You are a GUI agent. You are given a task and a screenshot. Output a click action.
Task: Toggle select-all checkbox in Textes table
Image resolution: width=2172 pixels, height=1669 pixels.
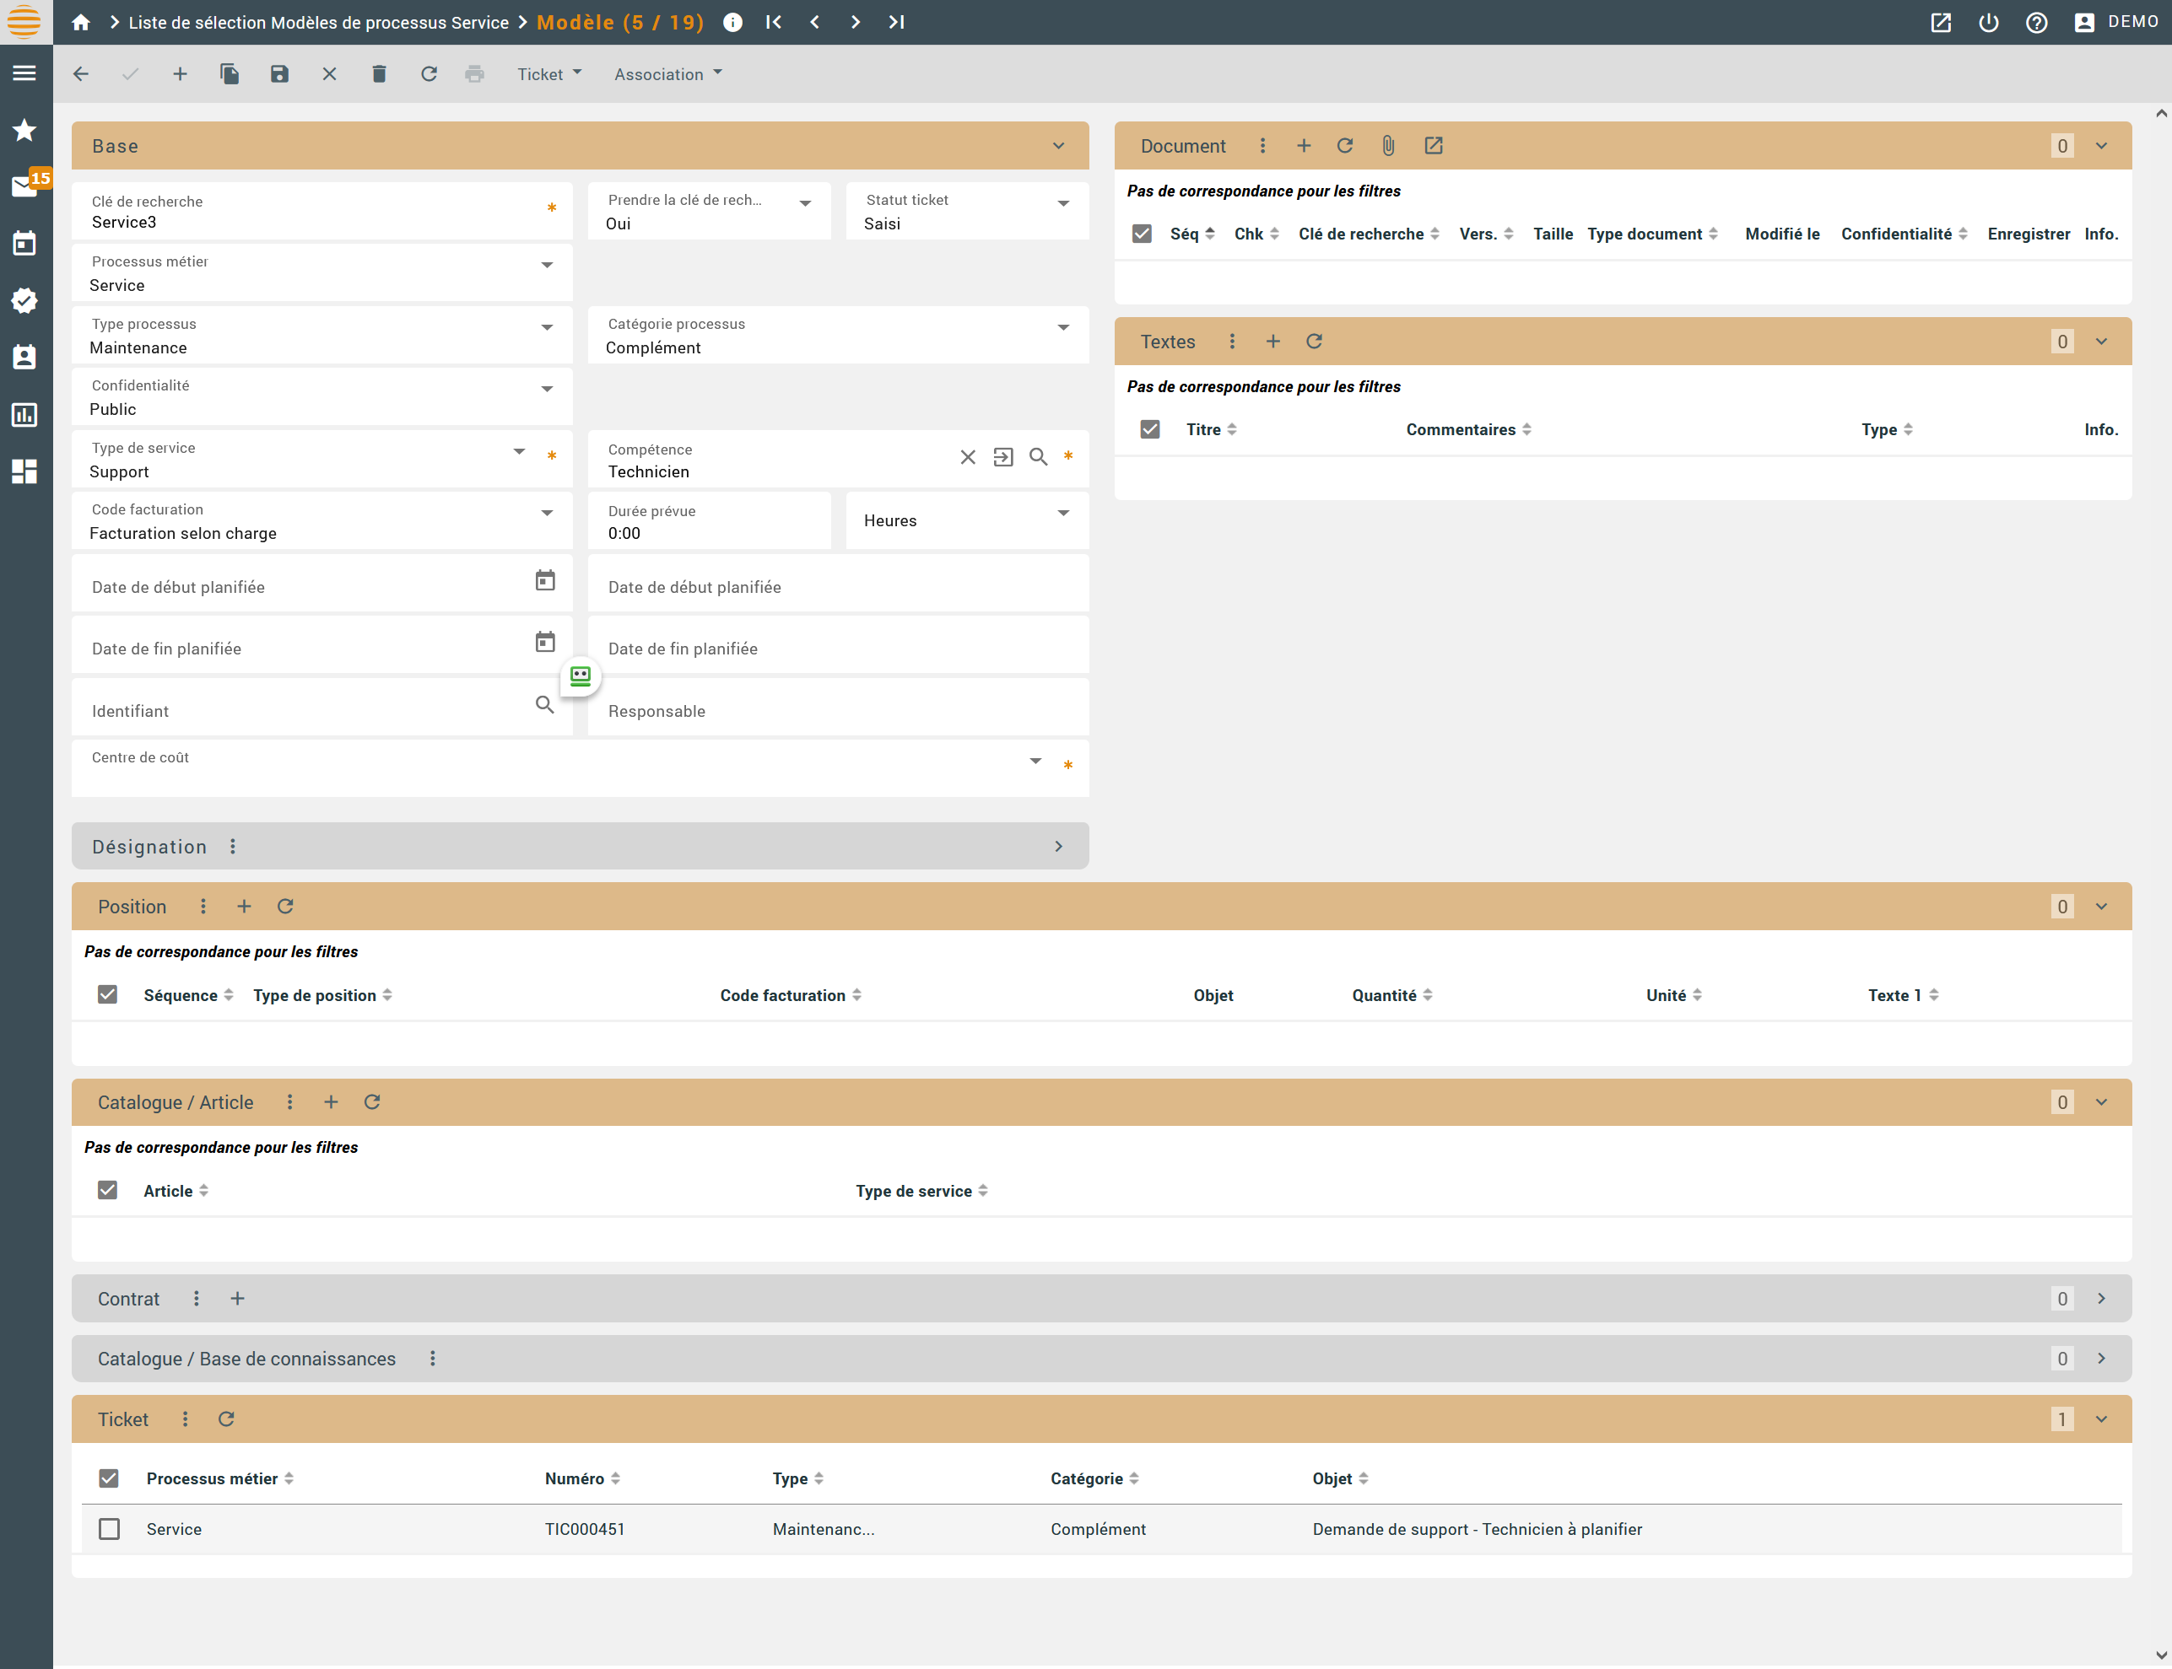click(1150, 429)
